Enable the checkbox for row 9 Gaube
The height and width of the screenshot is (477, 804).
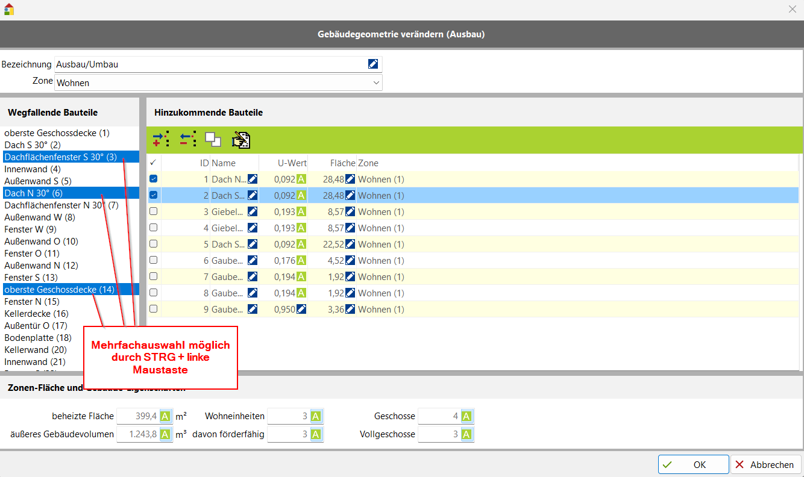[154, 309]
